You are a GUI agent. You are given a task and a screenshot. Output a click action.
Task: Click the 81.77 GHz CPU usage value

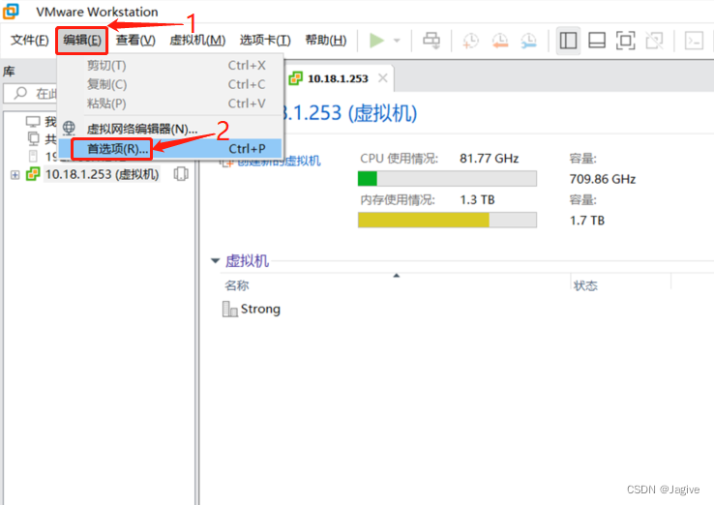click(489, 159)
